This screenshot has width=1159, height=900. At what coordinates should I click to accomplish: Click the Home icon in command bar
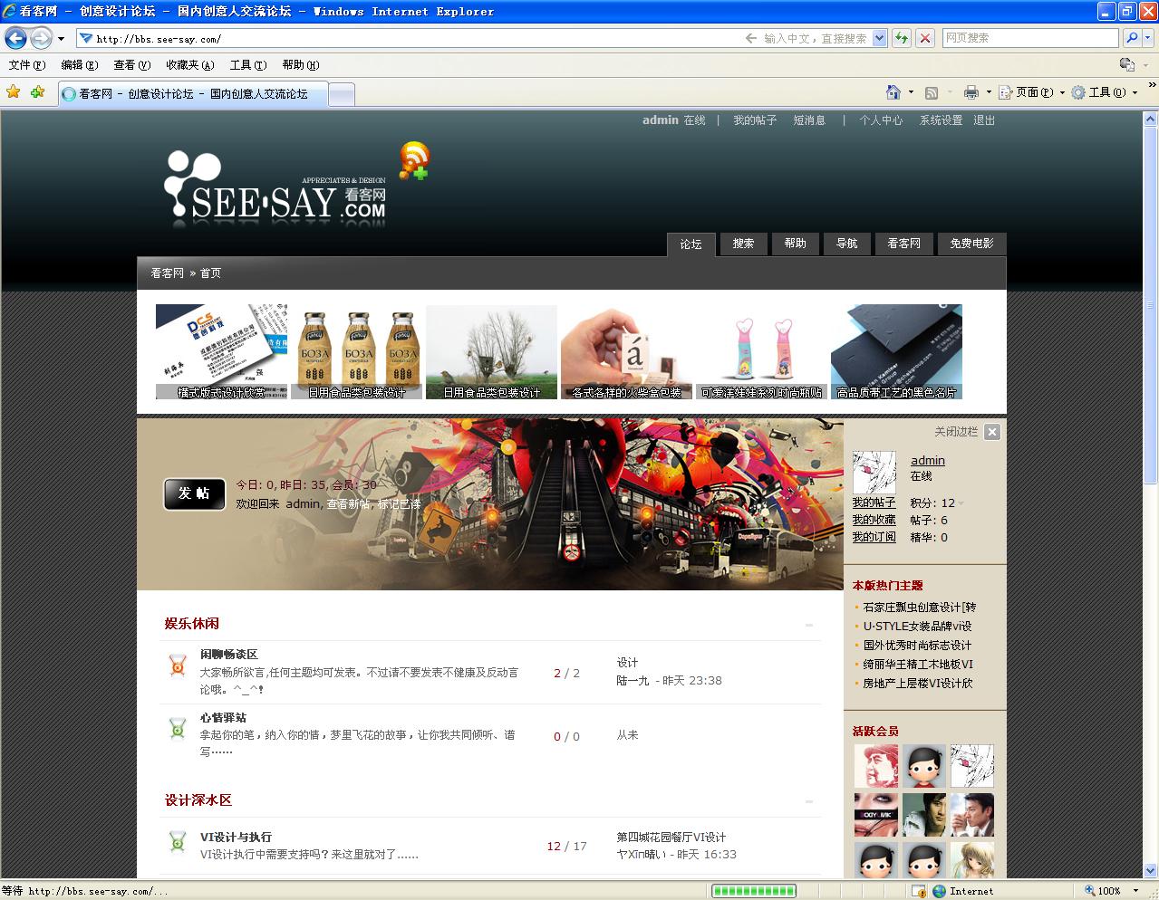[893, 91]
